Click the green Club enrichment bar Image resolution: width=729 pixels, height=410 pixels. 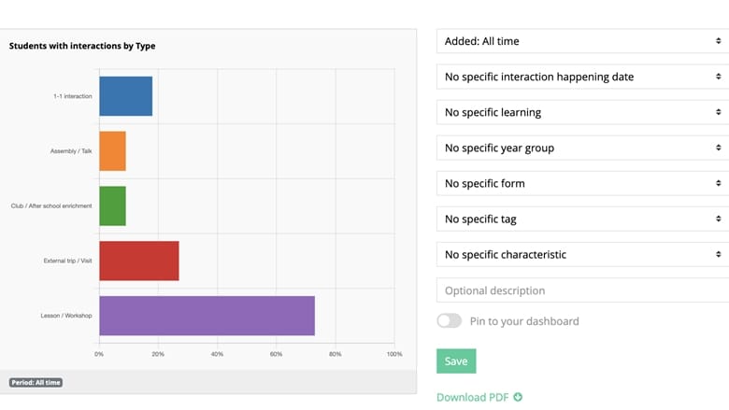(x=112, y=205)
